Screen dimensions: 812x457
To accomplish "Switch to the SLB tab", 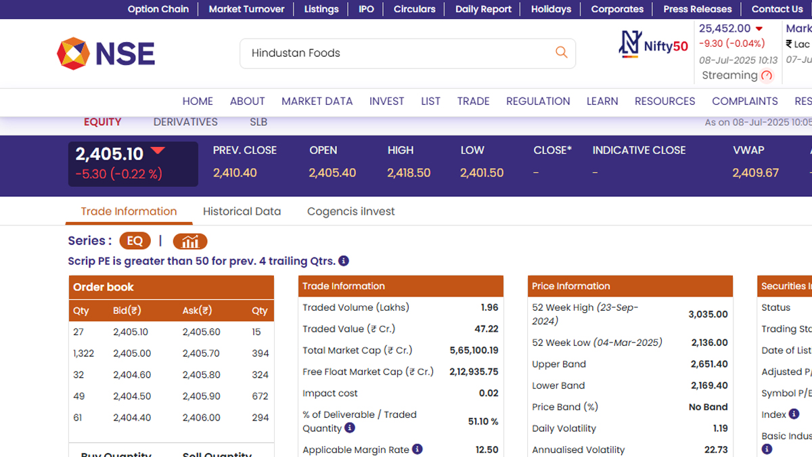I will 258,122.
